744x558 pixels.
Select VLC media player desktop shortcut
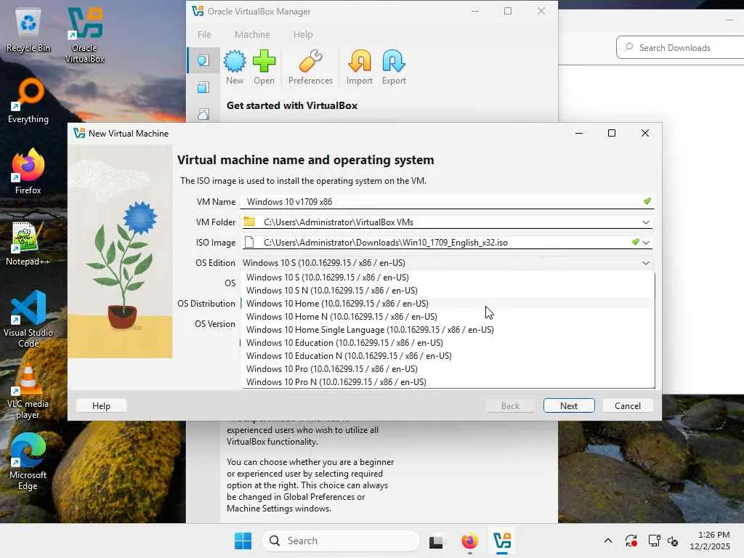tap(28, 391)
